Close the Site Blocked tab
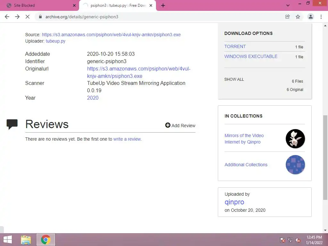Viewport: 328px width, 246px height. tap(74, 6)
